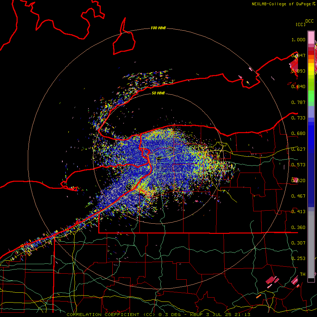Click the Correlation Coefficient caption at the bottom

tap(158, 315)
